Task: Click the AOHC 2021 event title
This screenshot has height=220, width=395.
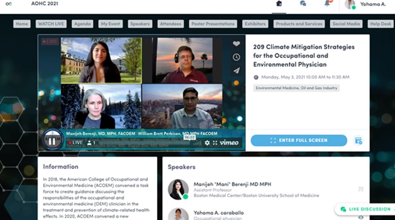Action: pos(45,4)
